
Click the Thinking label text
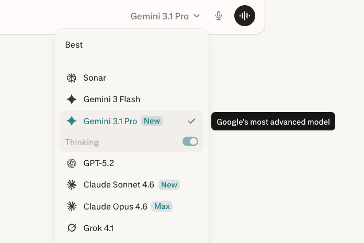click(x=82, y=142)
